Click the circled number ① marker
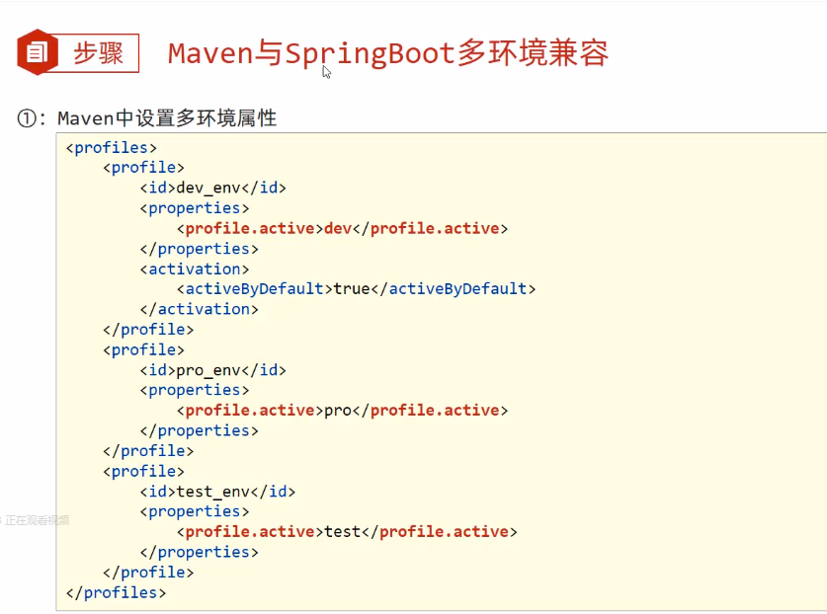The width and height of the screenshot is (827, 614). 27,118
